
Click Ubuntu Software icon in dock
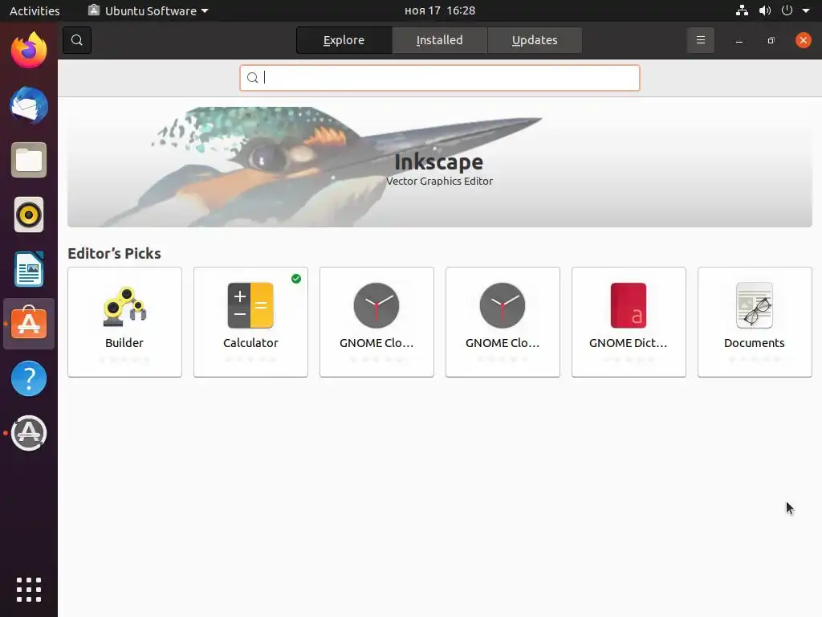29,324
